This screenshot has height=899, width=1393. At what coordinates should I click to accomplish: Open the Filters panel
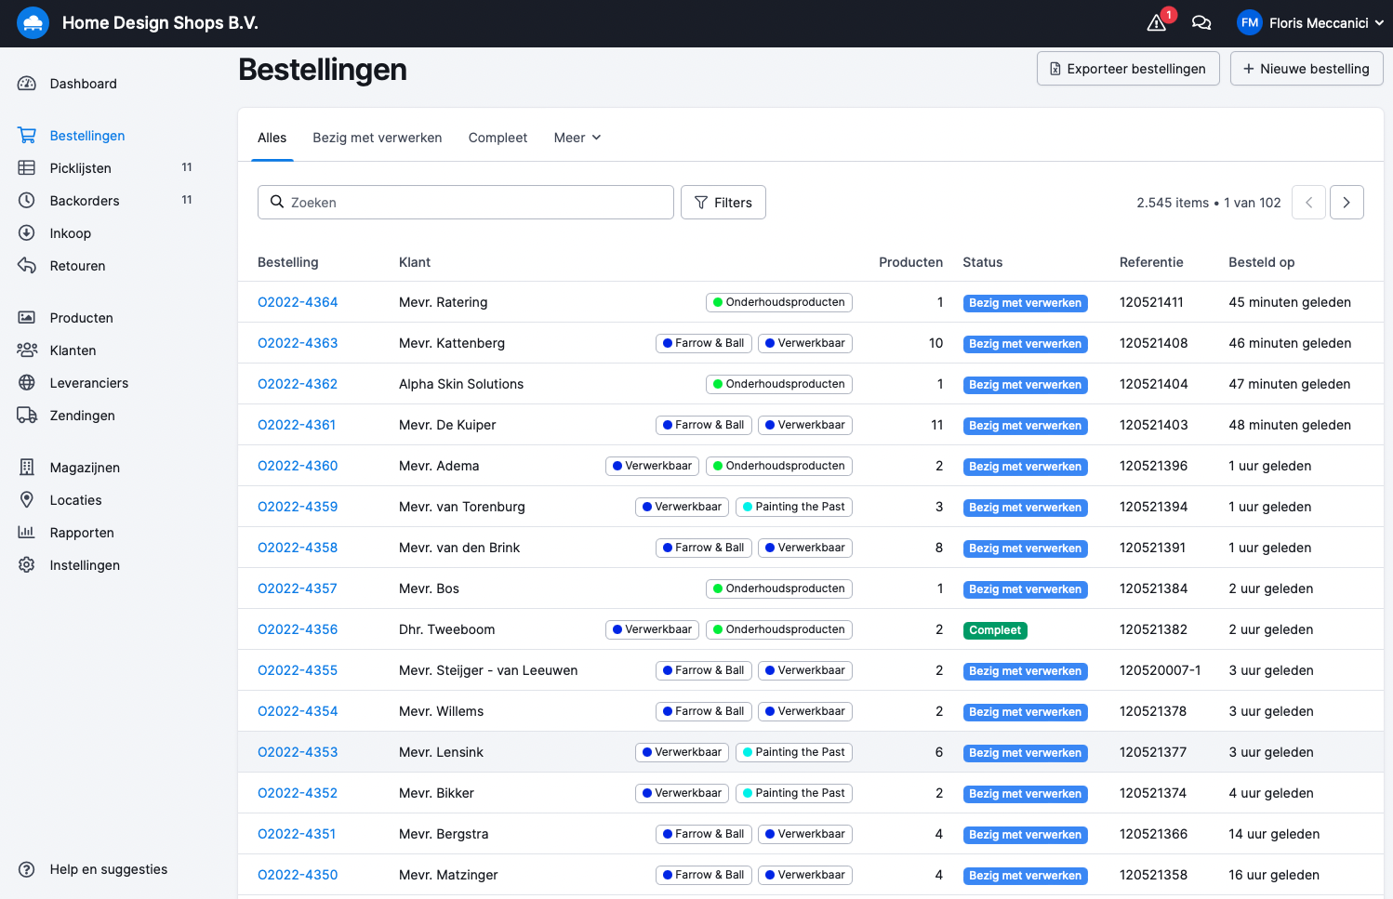tap(723, 203)
